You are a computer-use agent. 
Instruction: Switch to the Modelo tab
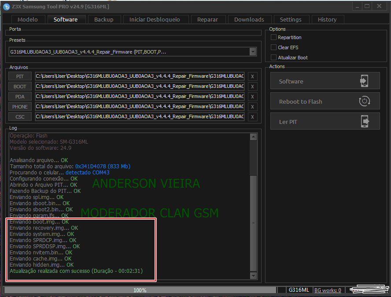[x=28, y=19]
